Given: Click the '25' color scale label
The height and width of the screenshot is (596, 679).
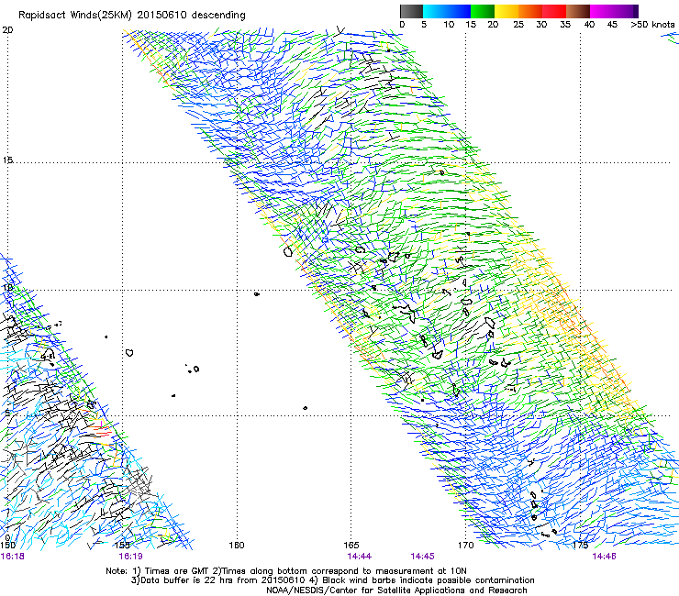Looking at the screenshot, I should [518, 25].
